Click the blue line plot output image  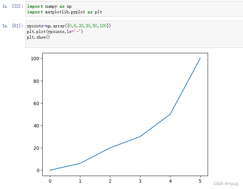pyautogui.click(x=119, y=118)
